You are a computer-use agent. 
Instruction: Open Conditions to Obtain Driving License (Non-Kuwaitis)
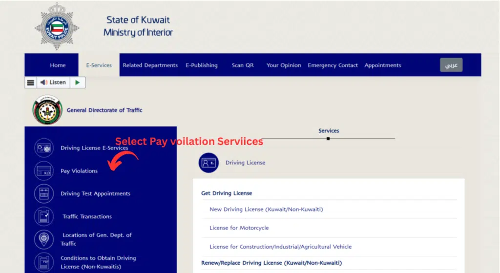(x=98, y=262)
